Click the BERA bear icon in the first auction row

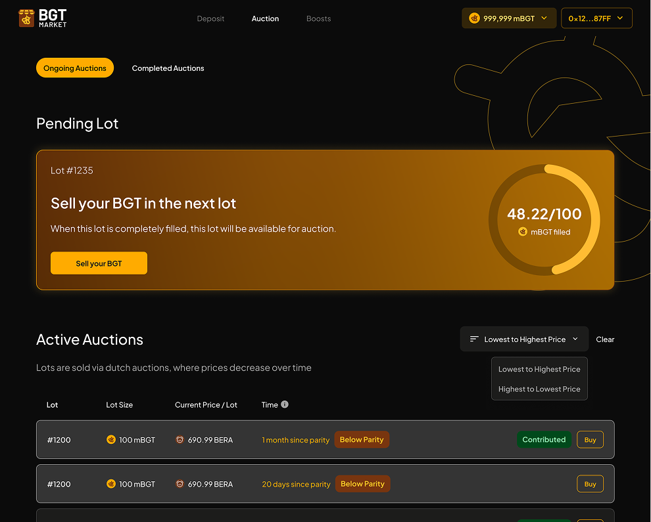tap(180, 440)
